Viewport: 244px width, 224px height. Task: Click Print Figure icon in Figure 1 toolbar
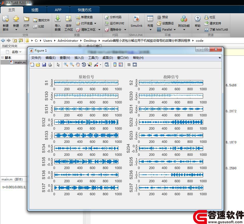[x=50, y=65]
